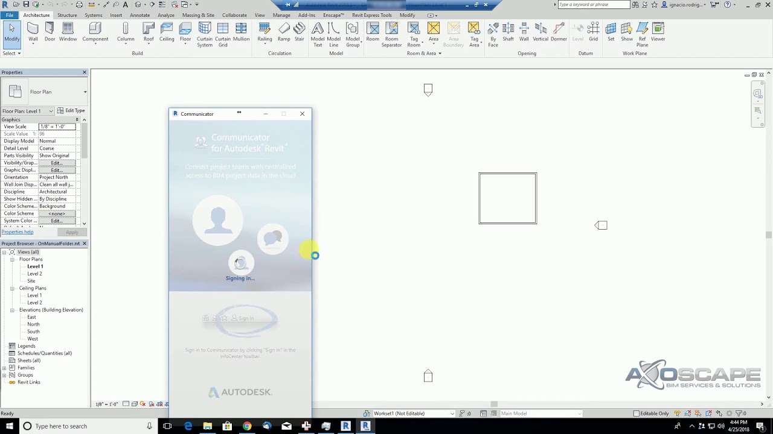
Task: Collapse the Ceiling Plans tree node
Action: pos(12,288)
